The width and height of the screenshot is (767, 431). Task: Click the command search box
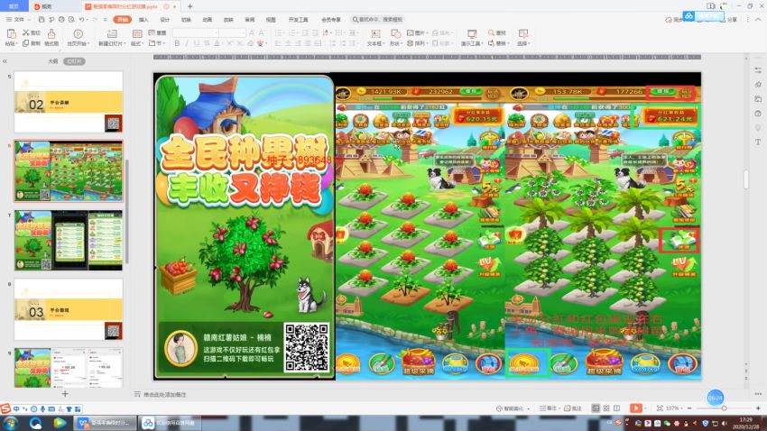pos(377,20)
